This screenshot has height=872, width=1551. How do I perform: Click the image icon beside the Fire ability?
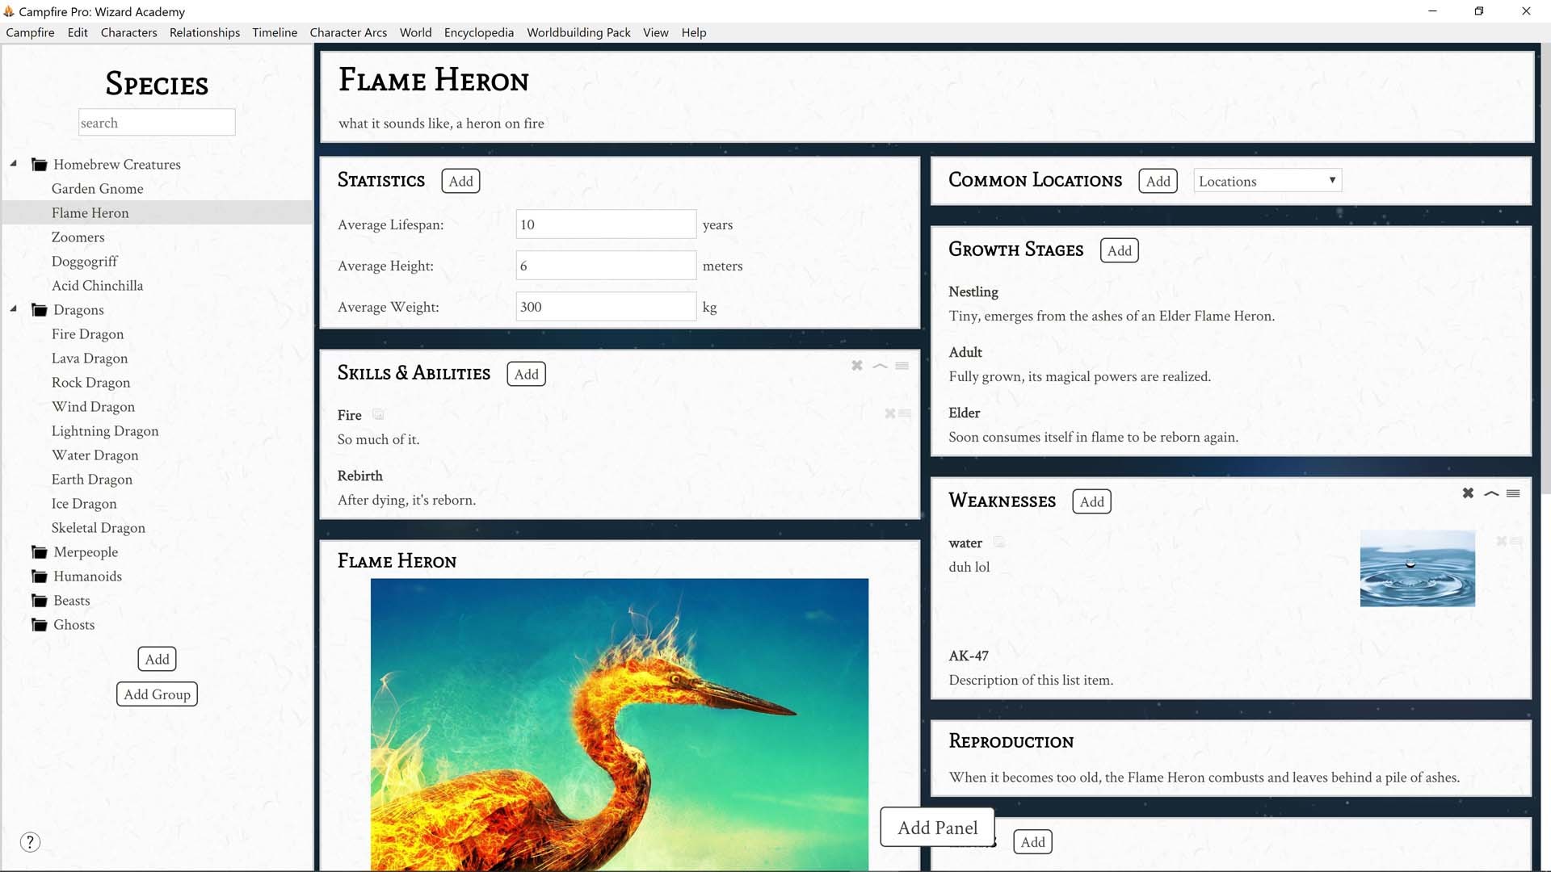pyautogui.click(x=379, y=414)
